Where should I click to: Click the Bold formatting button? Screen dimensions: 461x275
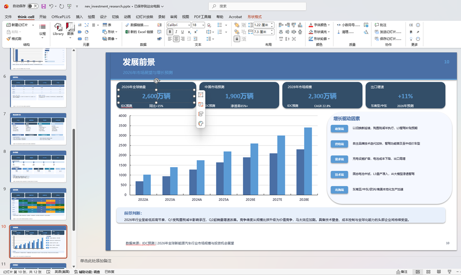pyautogui.click(x=170, y=32)
